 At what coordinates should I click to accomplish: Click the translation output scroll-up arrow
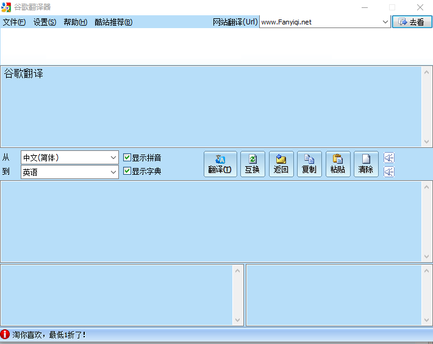coord(427,187)
